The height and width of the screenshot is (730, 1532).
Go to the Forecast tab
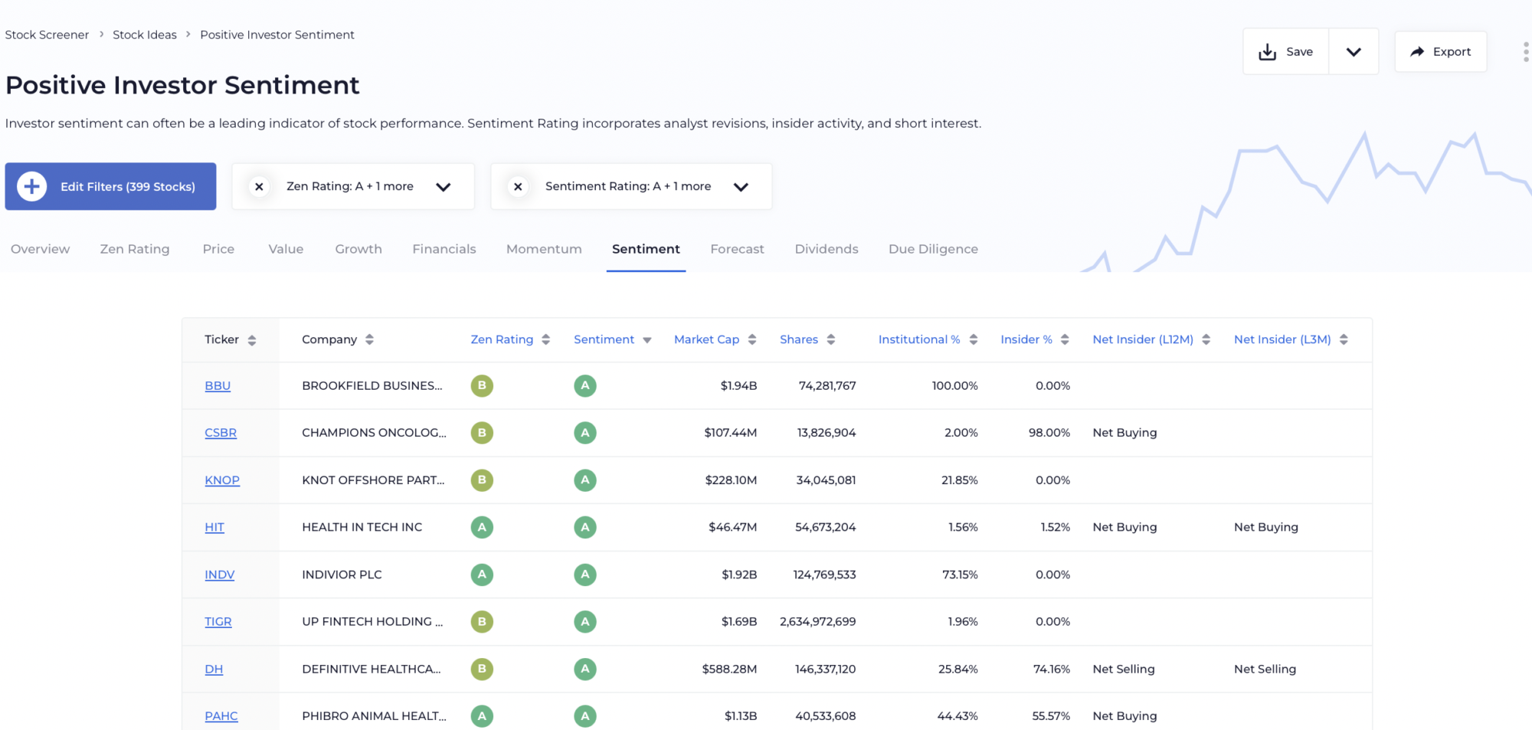(x=737, y=249)
